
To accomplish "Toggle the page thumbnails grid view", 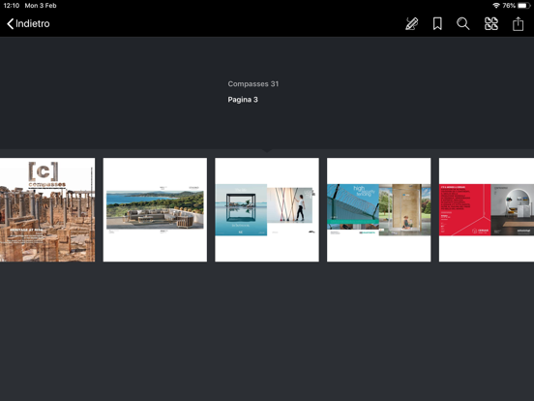I will click(491, 24).
